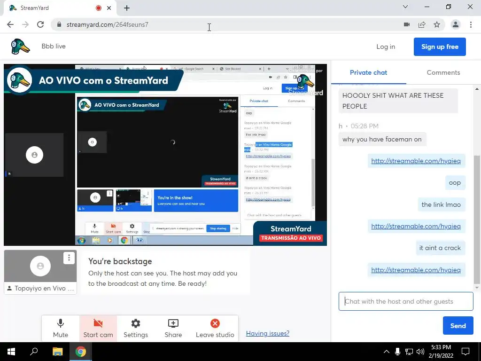Click participant 'h' avatar in broadcast

pyautogui.click(x=34, y=155)
